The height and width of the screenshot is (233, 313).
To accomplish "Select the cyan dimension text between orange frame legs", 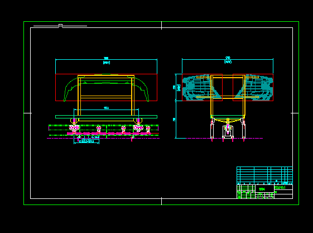I will [106, 108].
